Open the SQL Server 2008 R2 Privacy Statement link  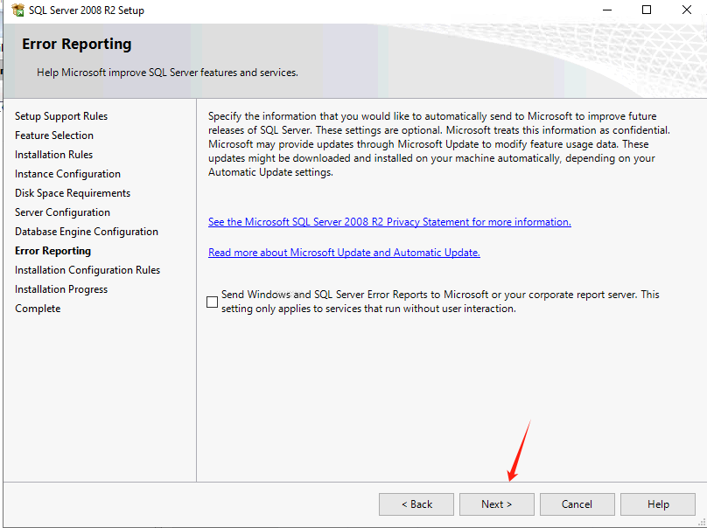389,222
